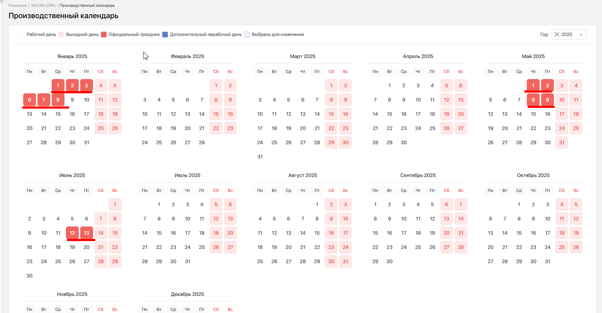Select day 30 in Апрель 2025
602x313 pixels.
(x=404, y=142)
